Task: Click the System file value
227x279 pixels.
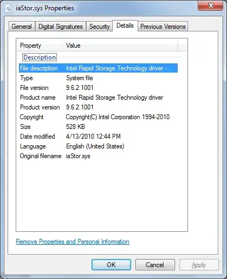Action: click(x=80, y=78)
